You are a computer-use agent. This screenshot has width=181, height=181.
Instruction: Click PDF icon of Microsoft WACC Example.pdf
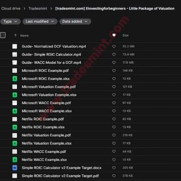[15, 103]
